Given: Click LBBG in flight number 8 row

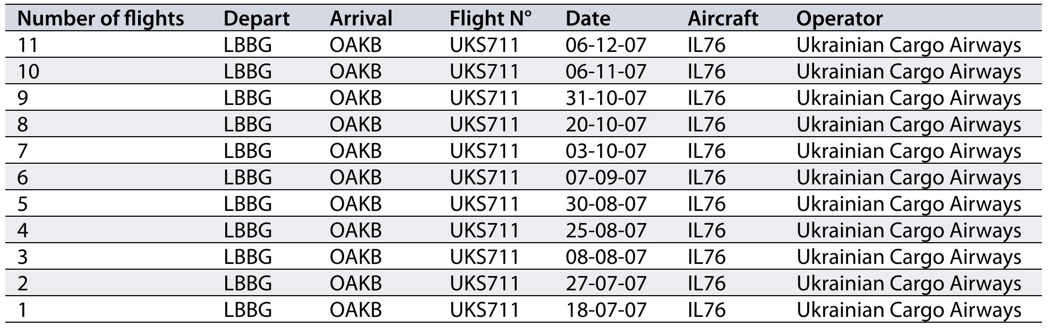Looking at the screenshot, I should point(247,125).
